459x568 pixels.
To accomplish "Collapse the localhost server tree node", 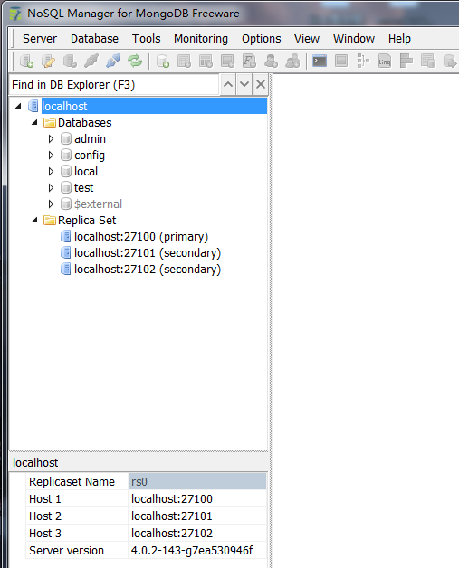I will 18,106.
